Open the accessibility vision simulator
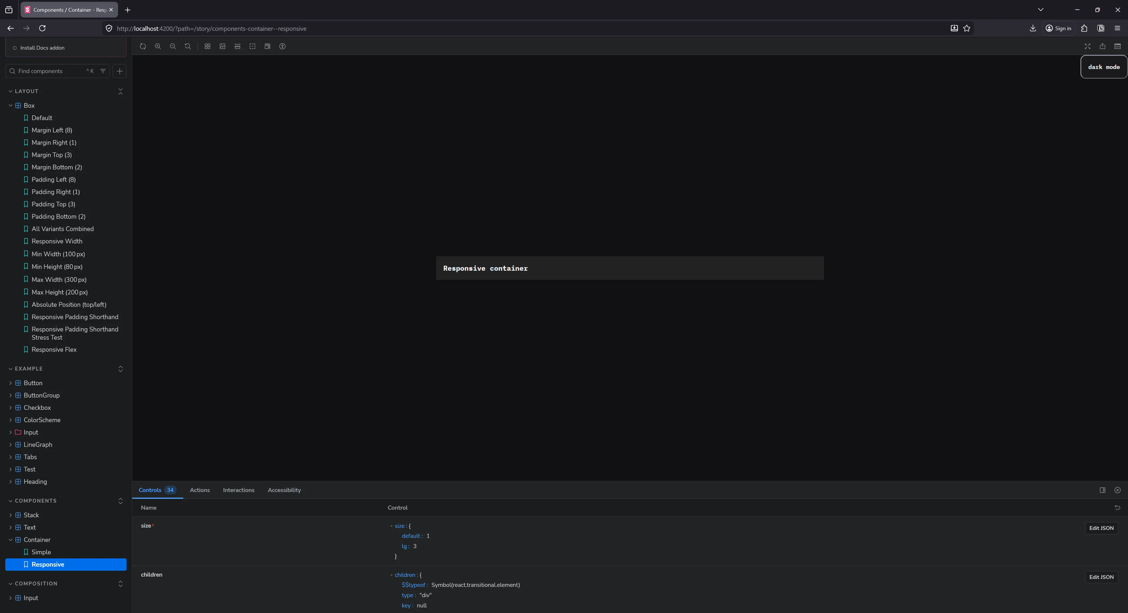Image resolution: width=1128 pixels, height=613 pixels. [x=282, y=46]
